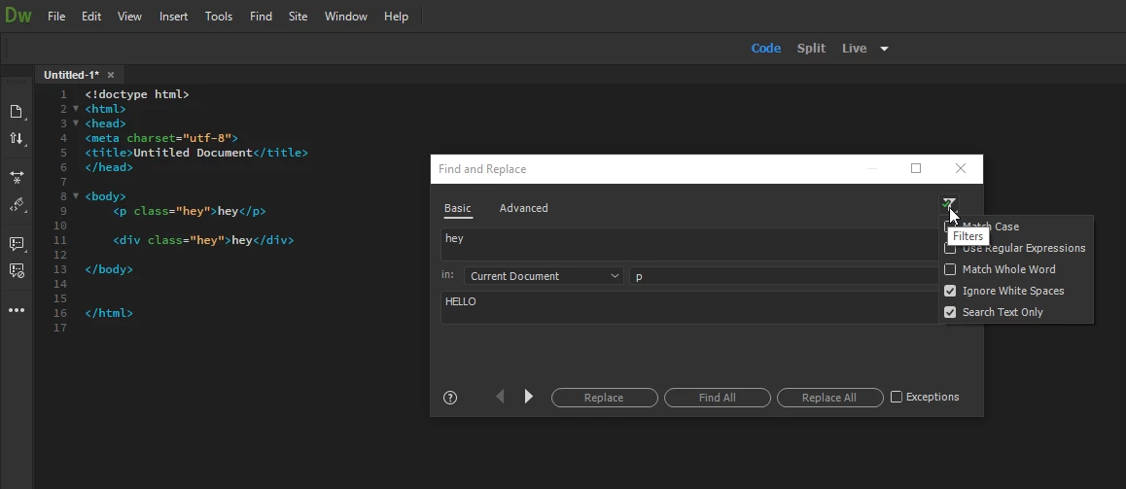This screenshot has height=489, width=1126.
Task: Open the Insert menu
Action: [174, 16]
